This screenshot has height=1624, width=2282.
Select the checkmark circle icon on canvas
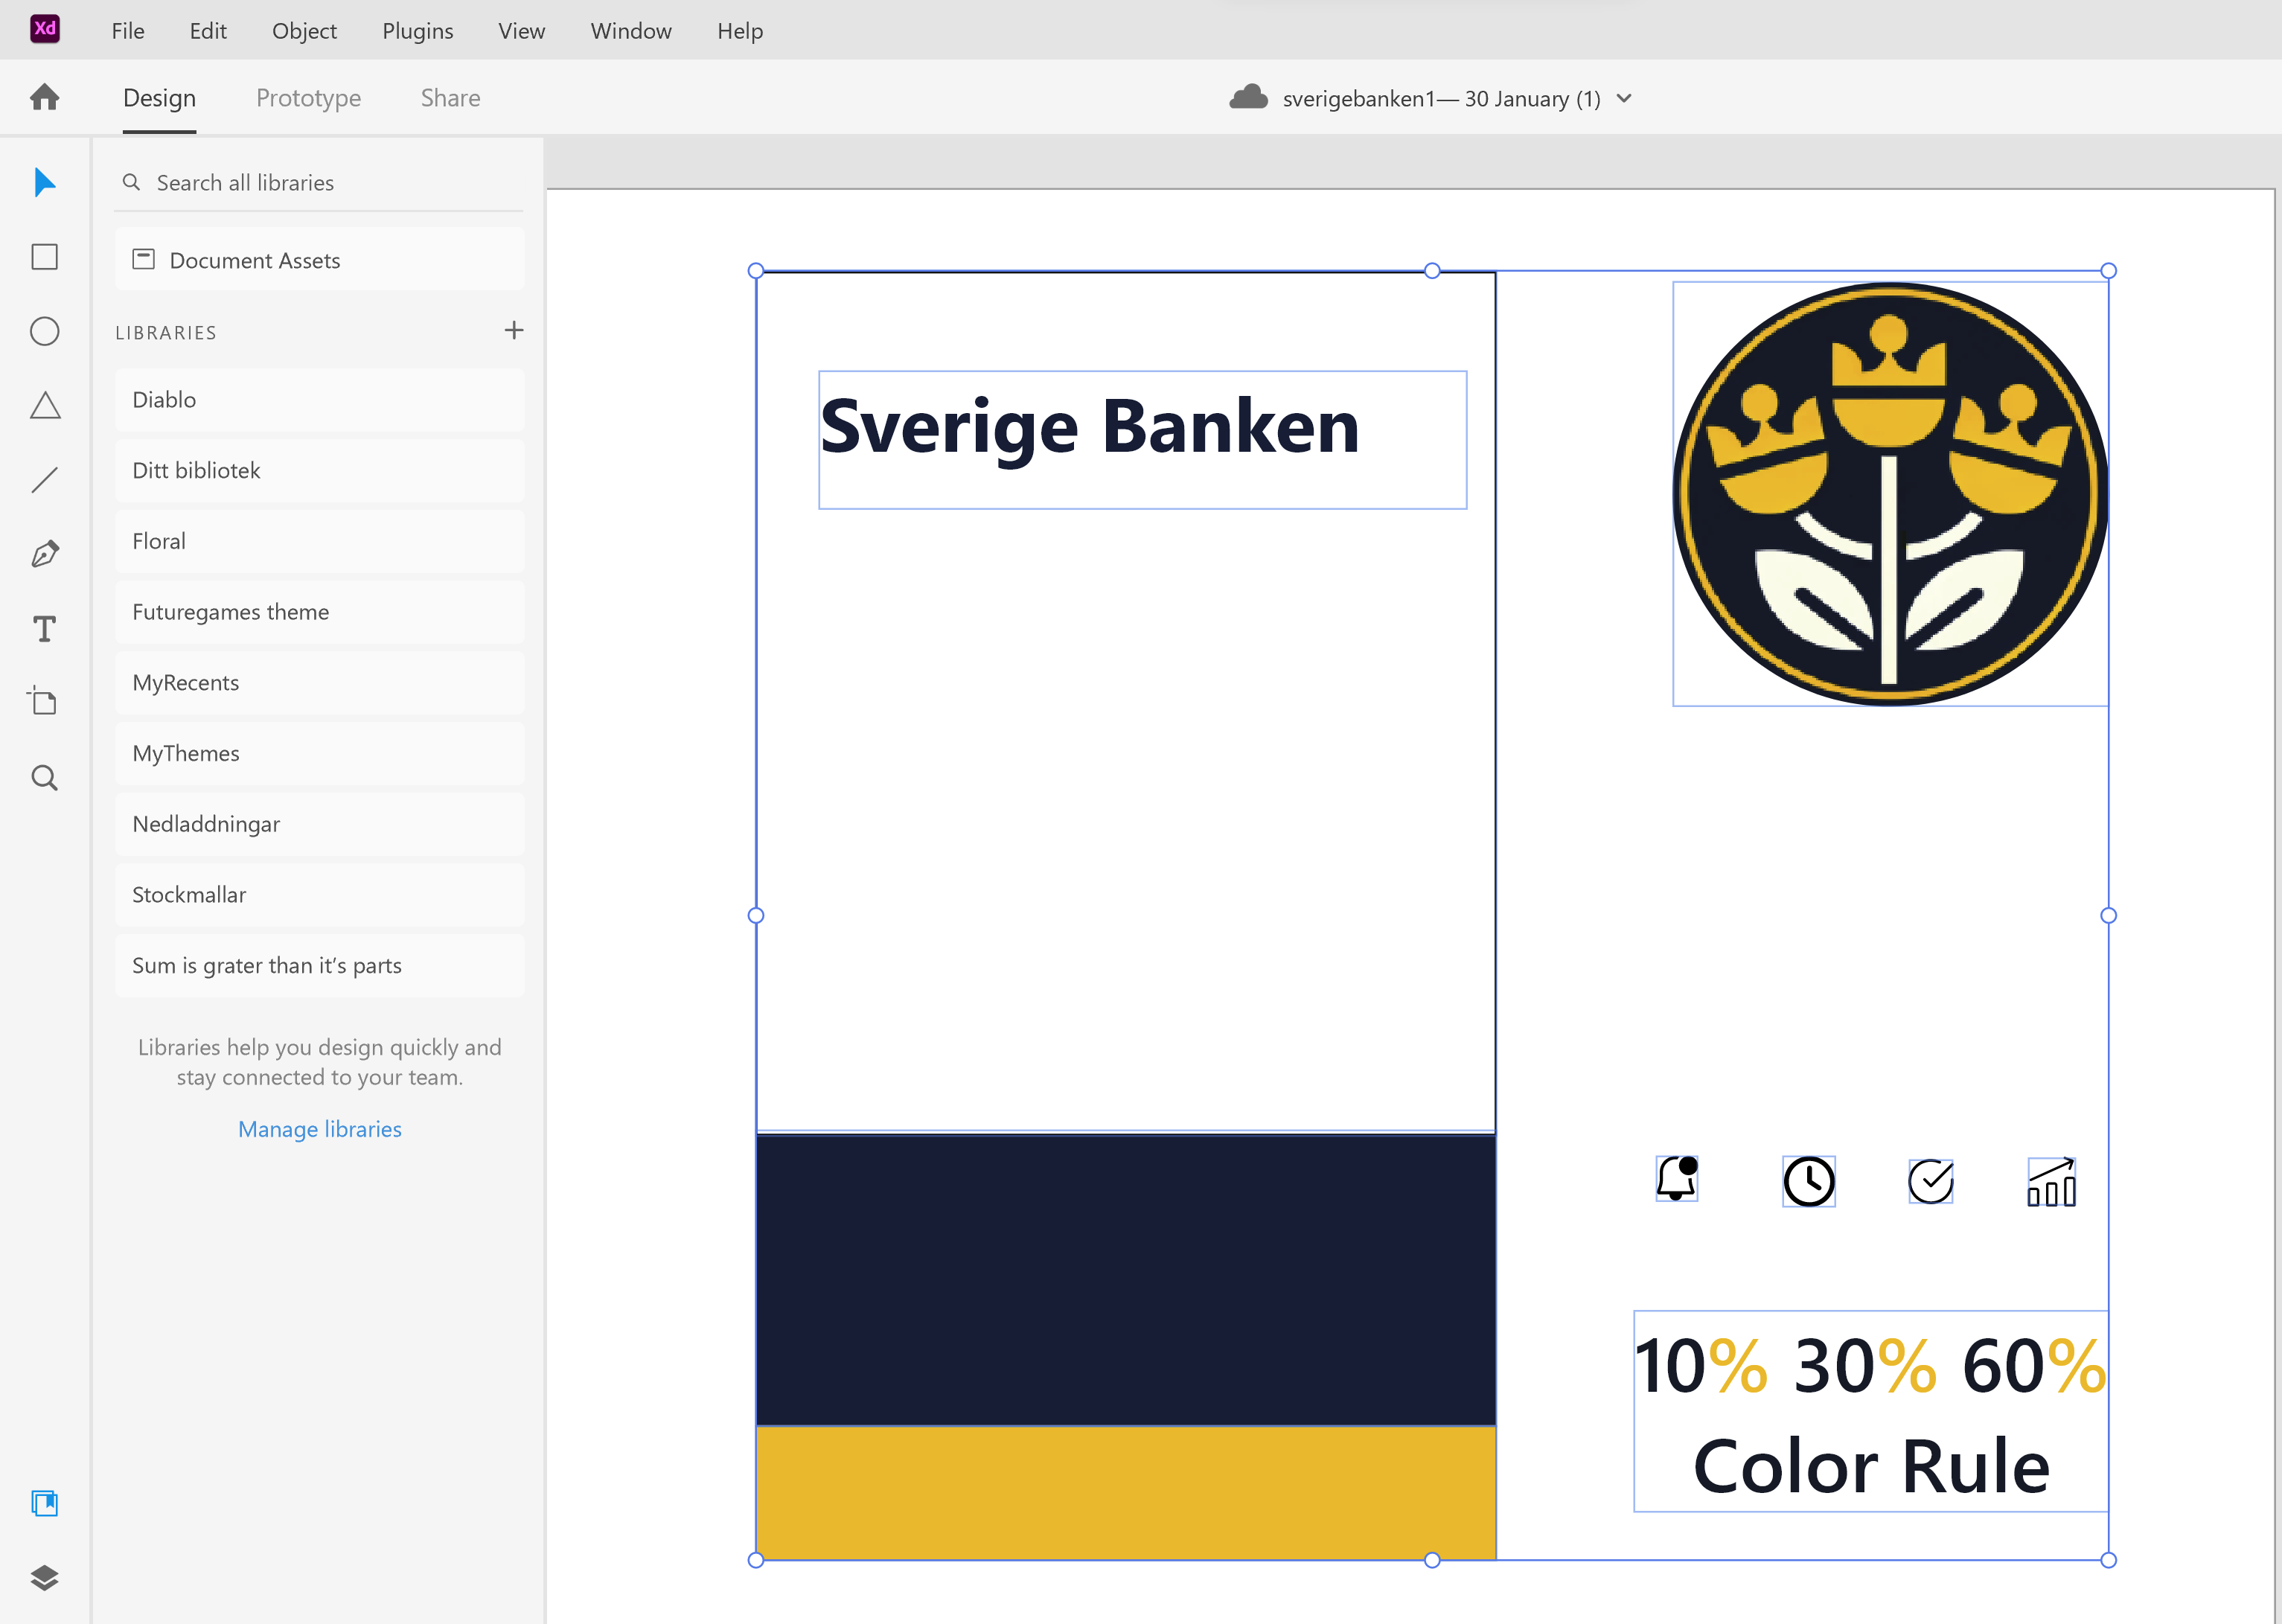(1931, 1181)
